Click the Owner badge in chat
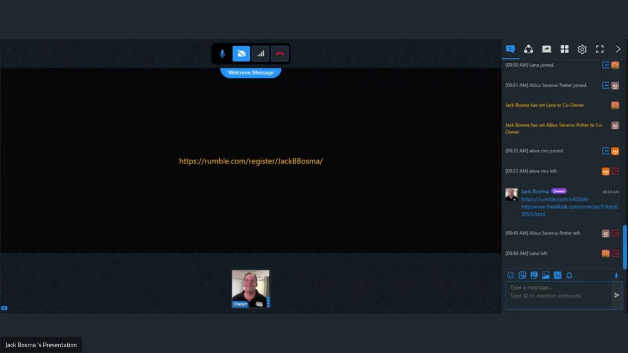Viewport: 628px width, 353px height. point(559,191)
